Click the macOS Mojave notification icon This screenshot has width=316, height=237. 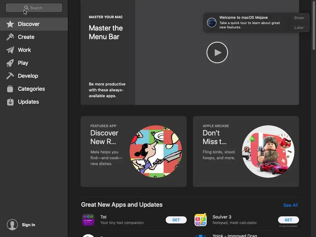tap(212, 22)
